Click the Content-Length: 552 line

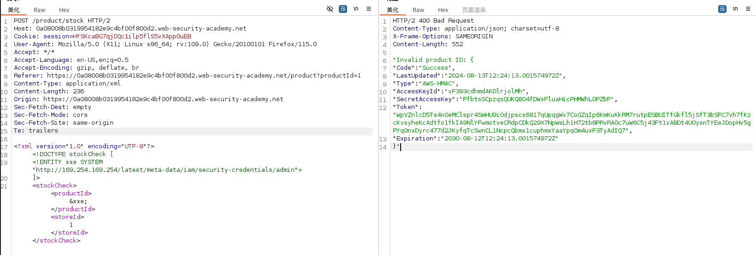428,44
